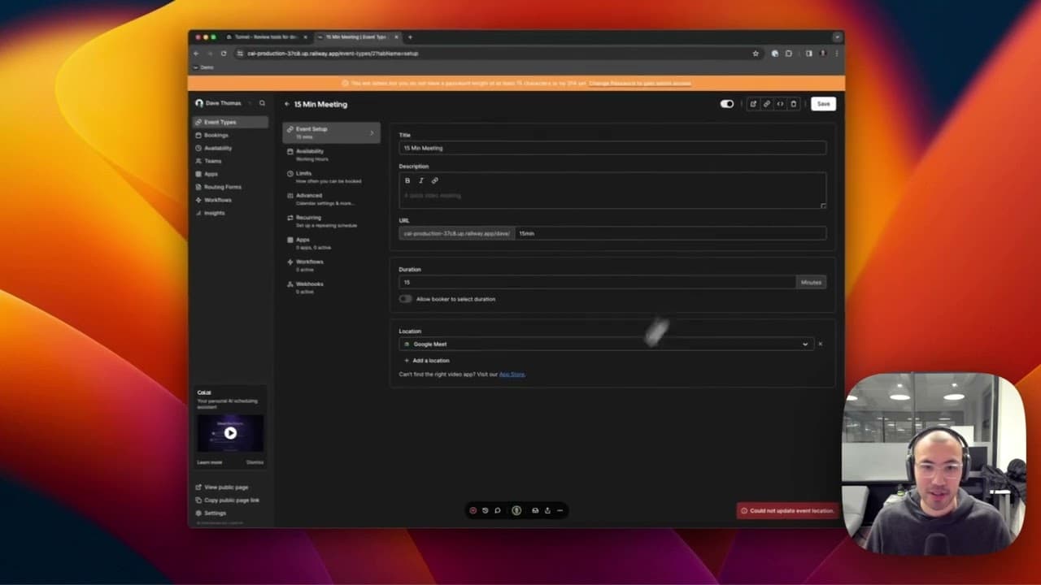Open a new browser tab
The height and width of the screenshot is (585, 1041).
pyautogui.click(x=410, y=37)
